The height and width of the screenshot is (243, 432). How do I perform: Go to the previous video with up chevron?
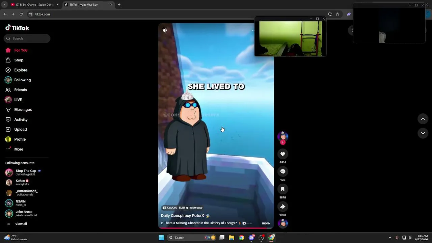[x=423, y=119]
